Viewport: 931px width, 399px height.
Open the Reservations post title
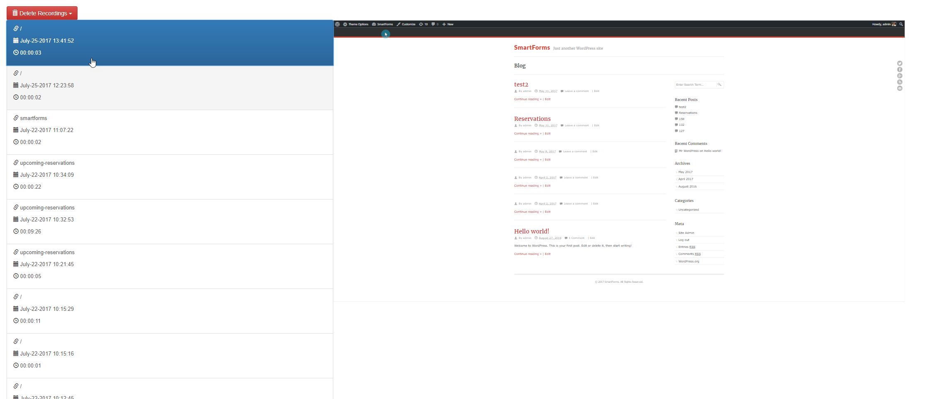532,119
